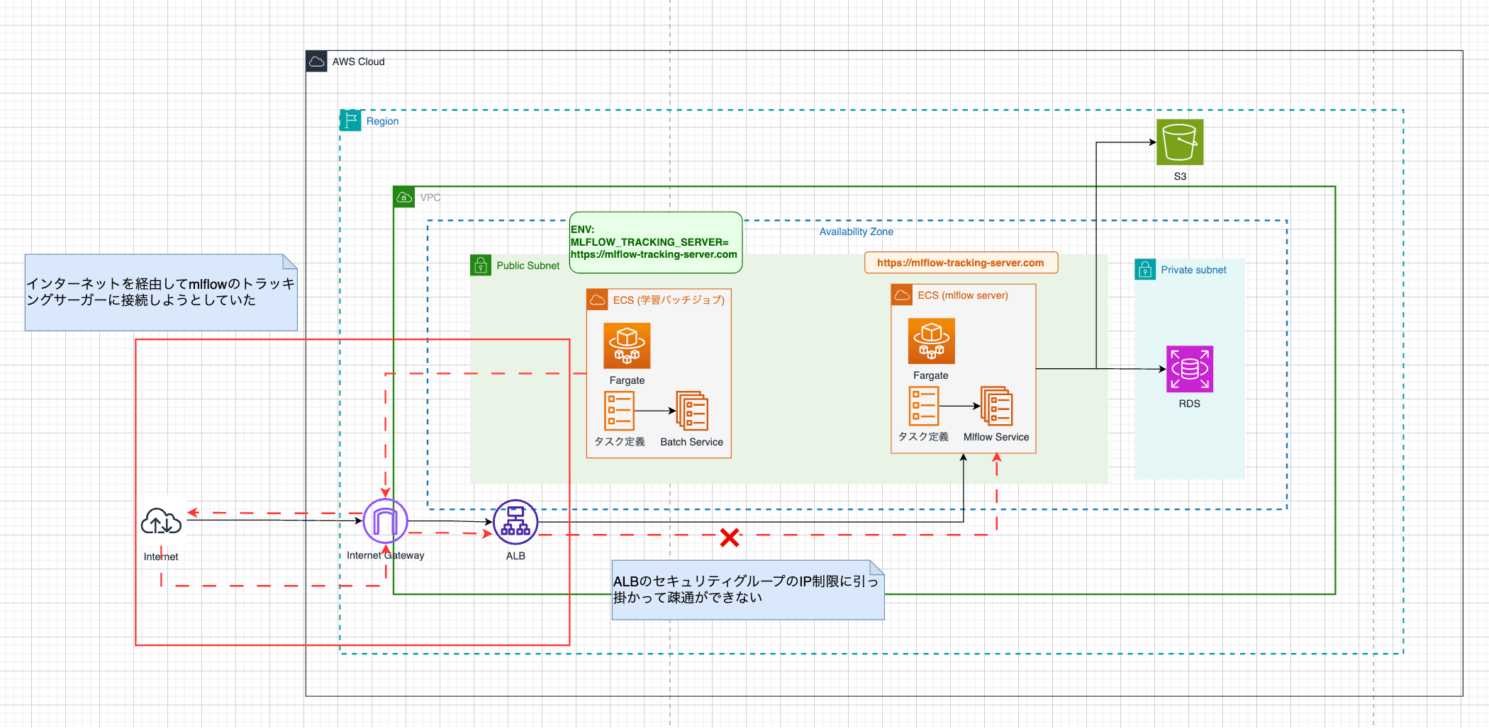The height and width of the screenshot is (728, 1489).
Task: Select the Internet cloud icon
Action: (x=161, y=523)
